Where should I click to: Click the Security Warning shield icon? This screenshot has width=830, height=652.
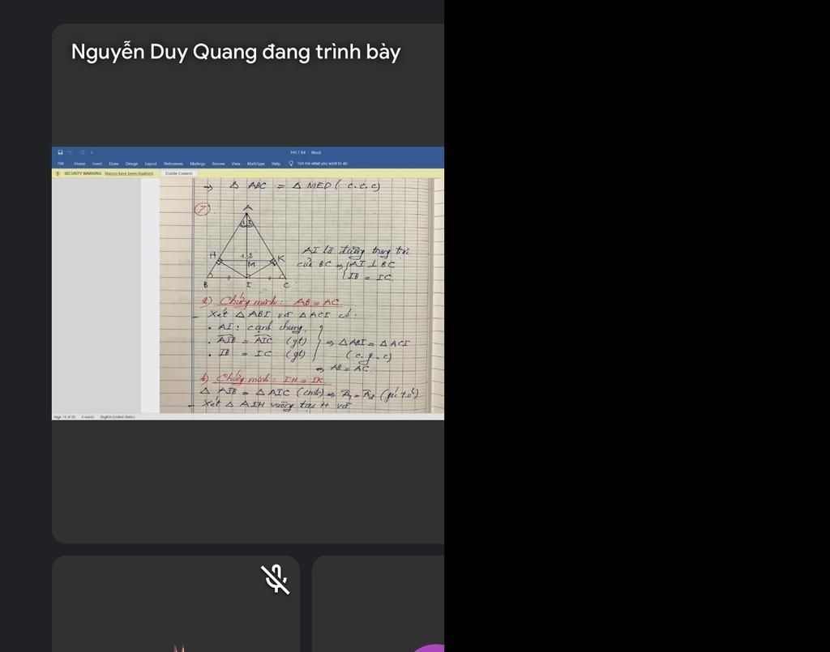click(58, 173)
